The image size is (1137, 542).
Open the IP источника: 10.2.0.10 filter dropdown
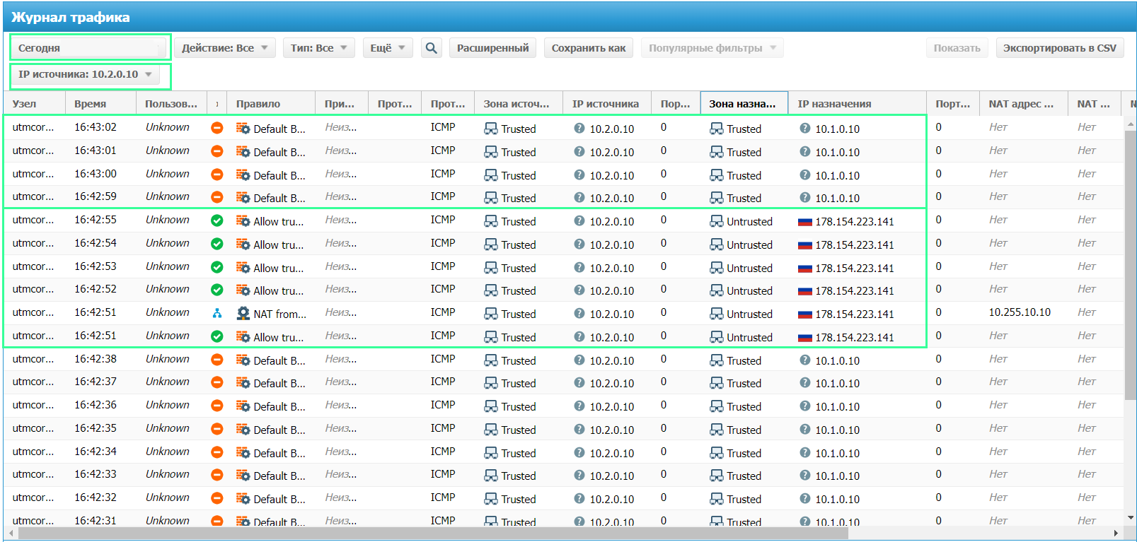(x=85, y=74)
